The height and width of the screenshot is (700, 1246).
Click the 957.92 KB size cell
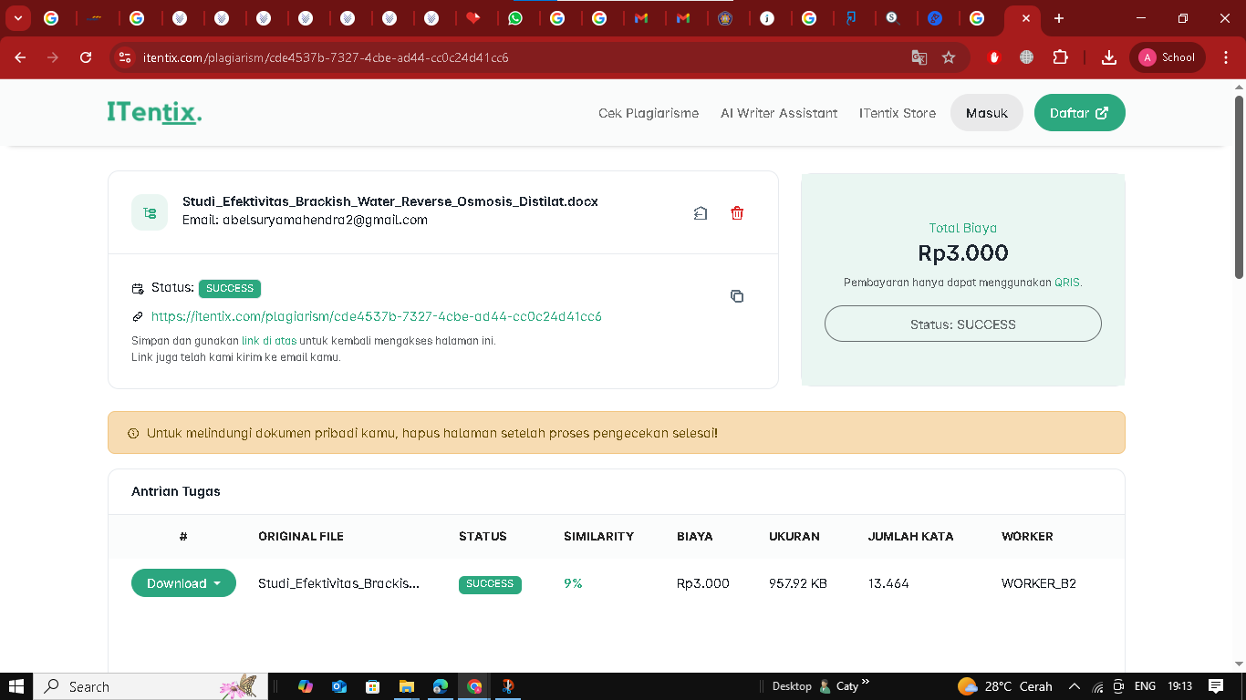(798, 583)
